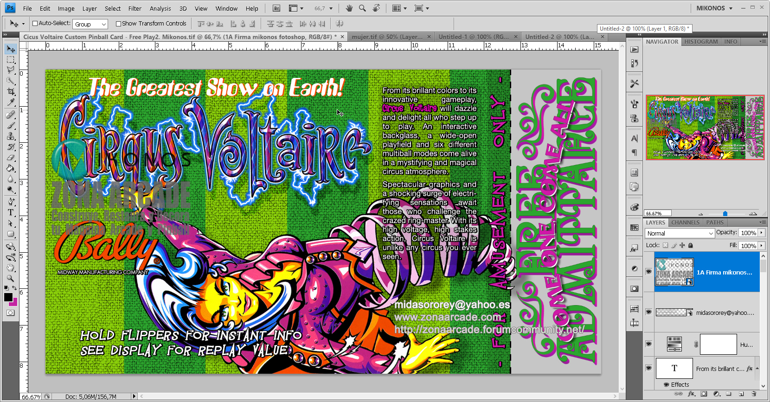
Task: Create a new group folder in Layers panel
Action: click(729, 394)
